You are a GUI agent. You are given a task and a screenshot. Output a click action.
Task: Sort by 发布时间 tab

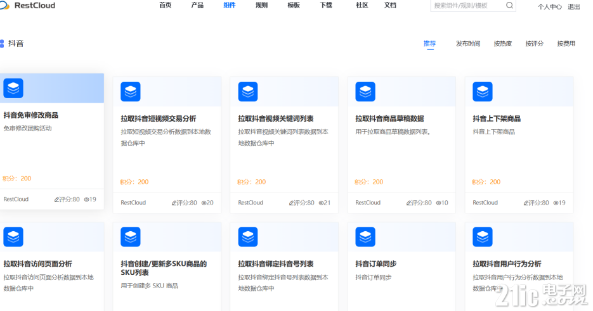[x=468, y=44]
